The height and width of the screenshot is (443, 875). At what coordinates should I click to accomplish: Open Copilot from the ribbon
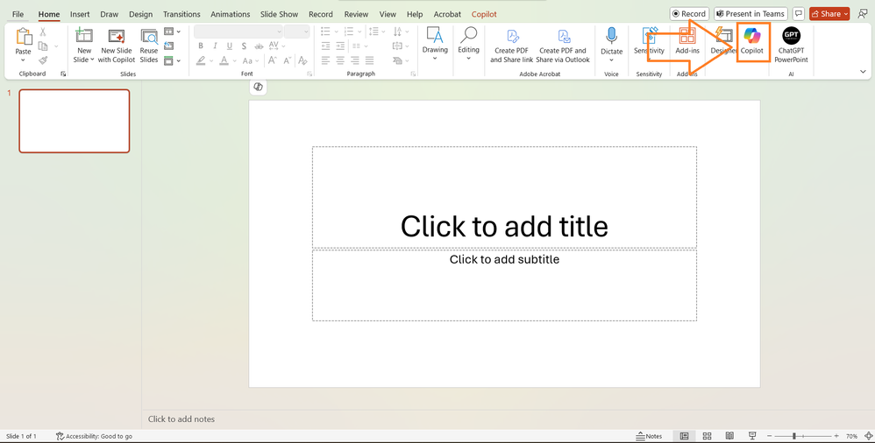751,41
